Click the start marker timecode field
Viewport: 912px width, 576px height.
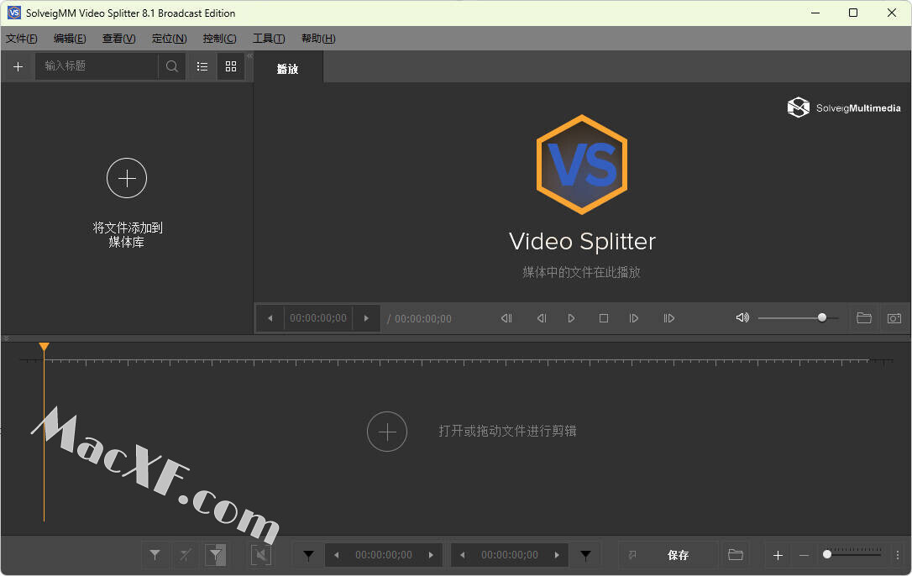tap(384, 555)
